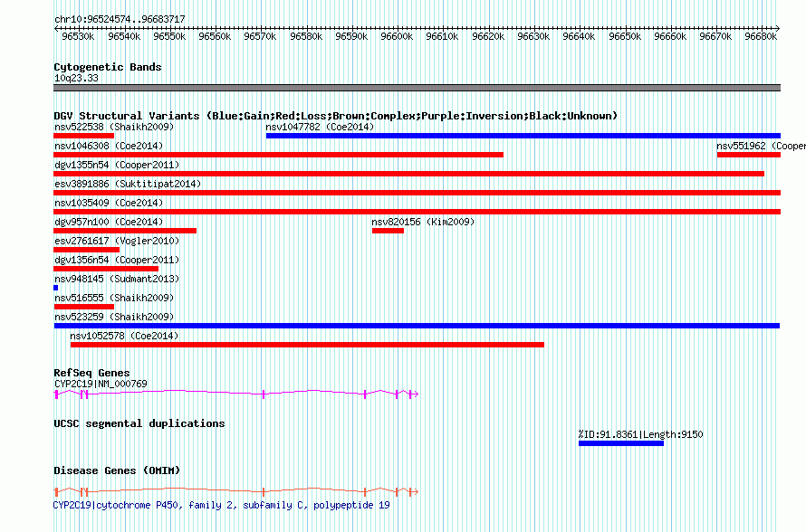Click the UCSC segmental duplications track title
Image resolution: width=806 pixels, height=532 pixels.
139,423
